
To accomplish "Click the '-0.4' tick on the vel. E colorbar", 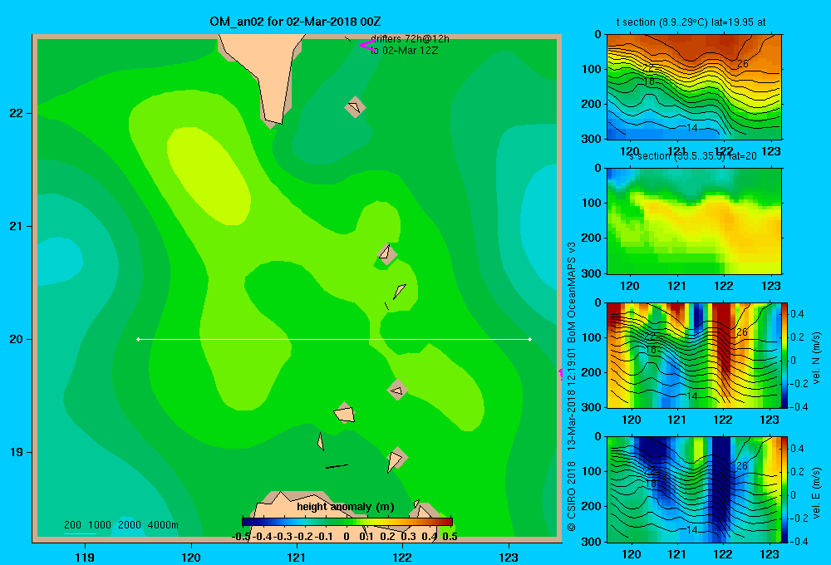I will coord(799,541).
